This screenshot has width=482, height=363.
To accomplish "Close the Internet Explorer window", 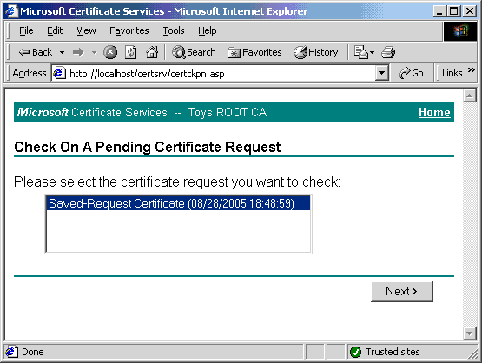I will (x=470, y=11).
